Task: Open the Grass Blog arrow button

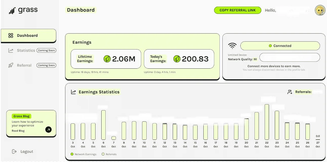Action: 48,130
